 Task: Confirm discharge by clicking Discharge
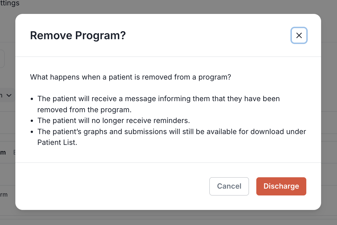coord(281,186)
